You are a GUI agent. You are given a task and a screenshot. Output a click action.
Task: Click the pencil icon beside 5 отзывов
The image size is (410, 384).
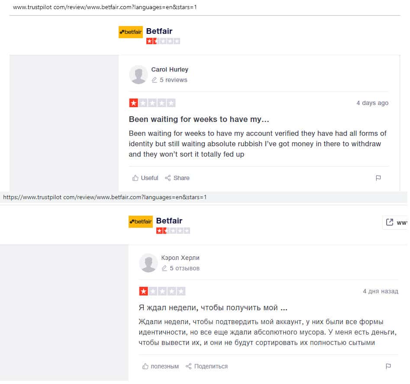tap(164, 269)
